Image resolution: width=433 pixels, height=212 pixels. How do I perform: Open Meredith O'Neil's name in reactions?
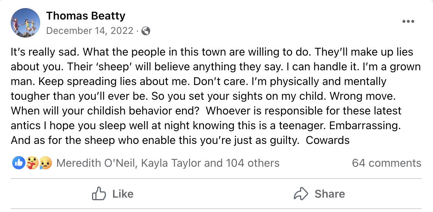point(96,163)
